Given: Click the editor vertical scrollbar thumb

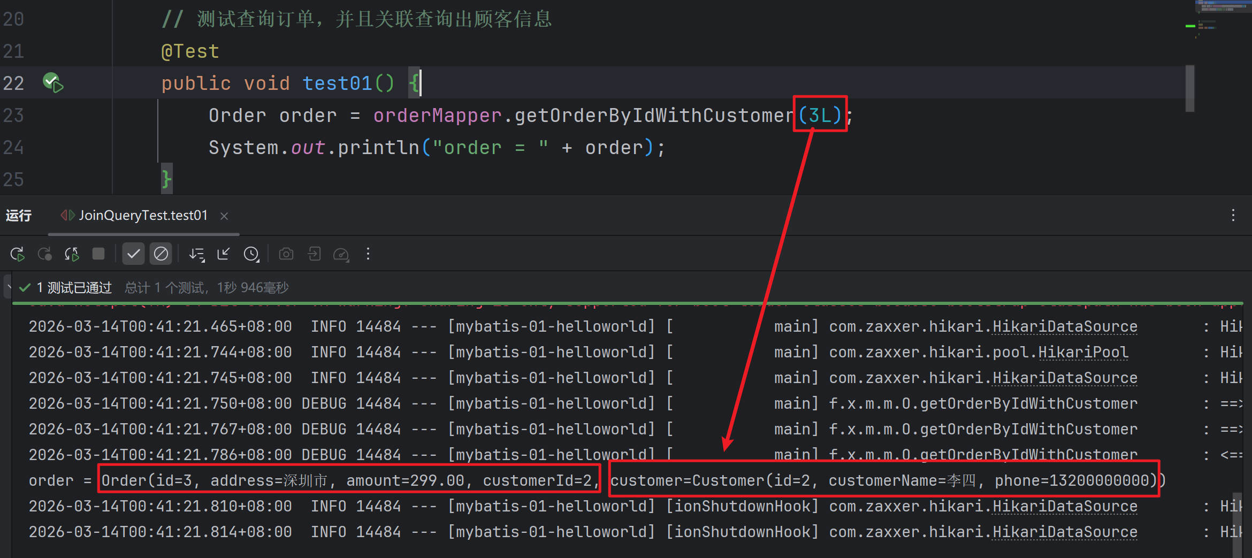Looking at the screenshot, I should point(1190,88).
